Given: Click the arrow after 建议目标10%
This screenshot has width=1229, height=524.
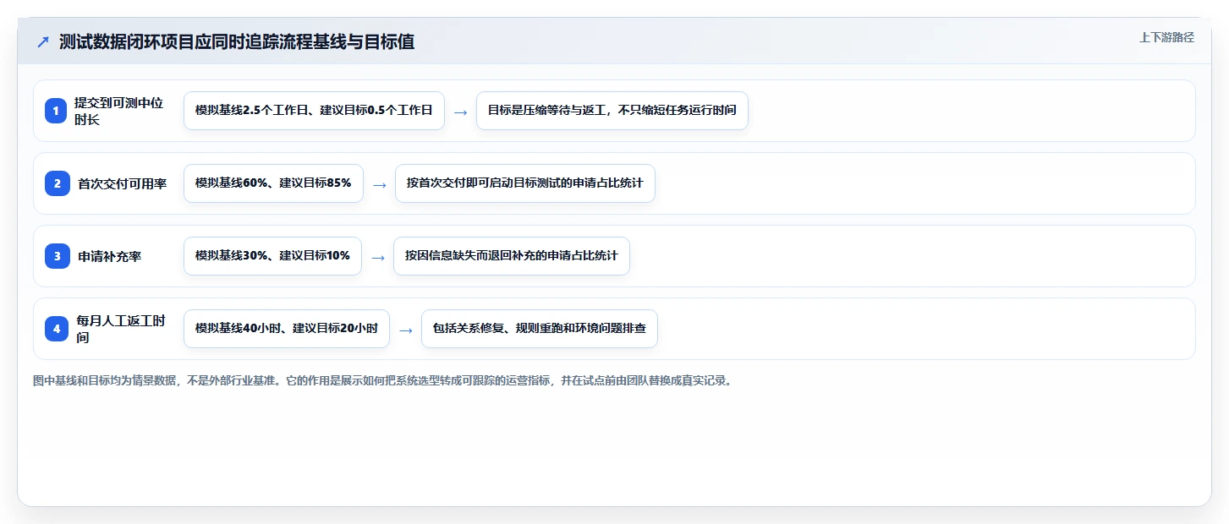Looking at the screenshot, I should [x=378, y=257].
